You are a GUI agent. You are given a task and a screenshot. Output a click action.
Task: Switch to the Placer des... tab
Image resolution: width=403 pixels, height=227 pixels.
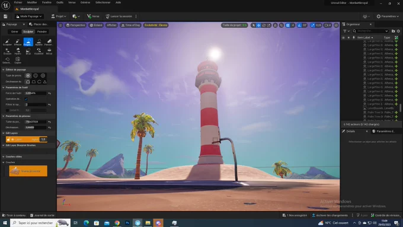[39, 24]
